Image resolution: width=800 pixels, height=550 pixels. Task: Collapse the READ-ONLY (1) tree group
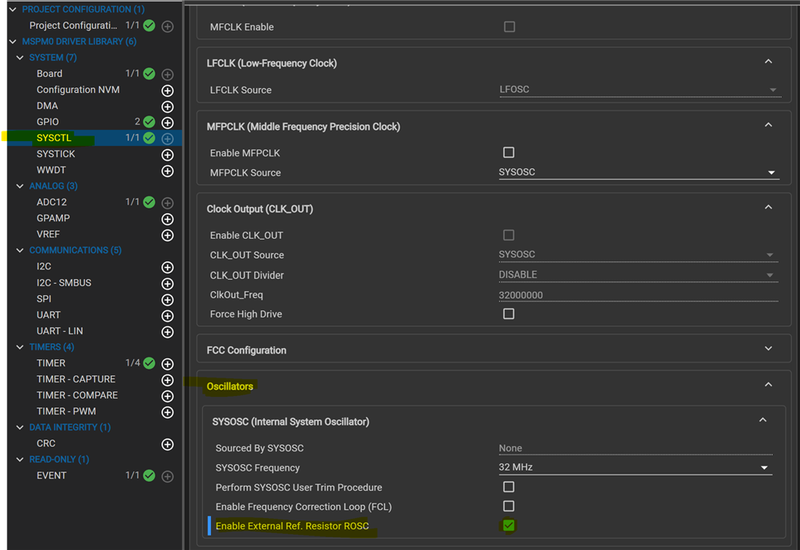click(20, 459)
